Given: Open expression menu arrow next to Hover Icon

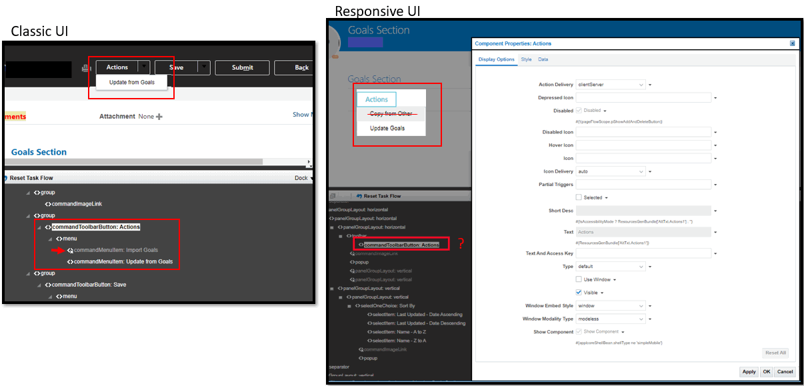Looking at the screenshot, I should click(x=715, y=145).
